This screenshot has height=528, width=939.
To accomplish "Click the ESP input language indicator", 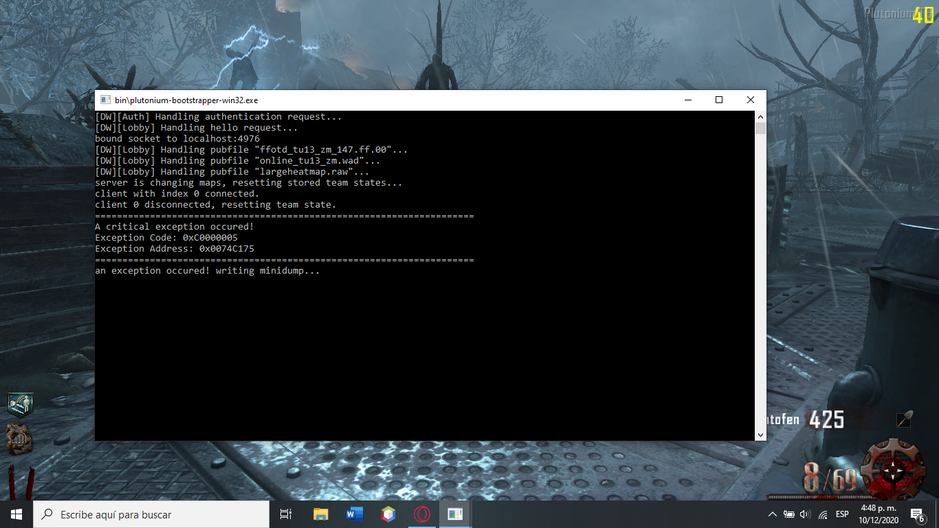I will coord(842,514).
